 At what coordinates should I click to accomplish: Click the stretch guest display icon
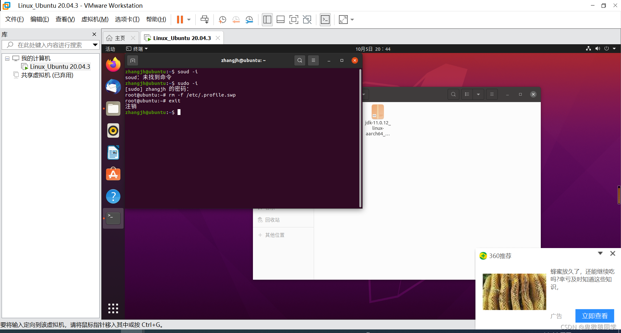[343, 20]
